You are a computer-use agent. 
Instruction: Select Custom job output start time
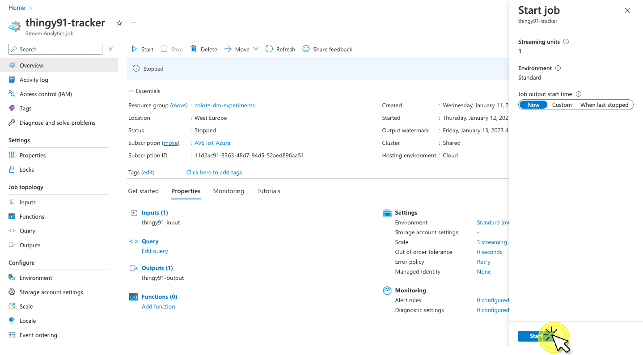point(562,105)
